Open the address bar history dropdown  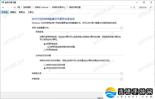click(x=131, y=7)
